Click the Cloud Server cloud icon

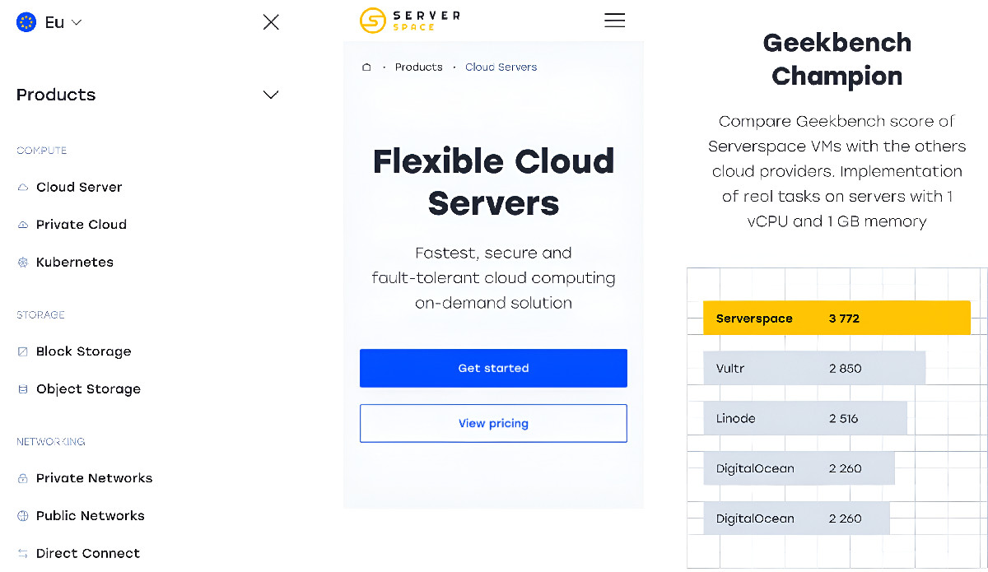(23, 188)
